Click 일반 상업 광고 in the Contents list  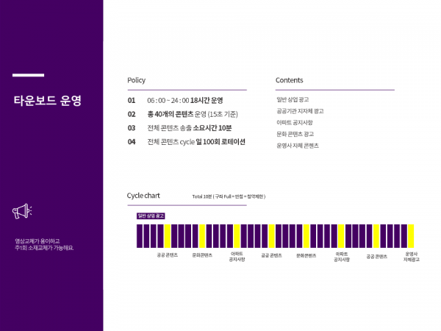[293, 99]
